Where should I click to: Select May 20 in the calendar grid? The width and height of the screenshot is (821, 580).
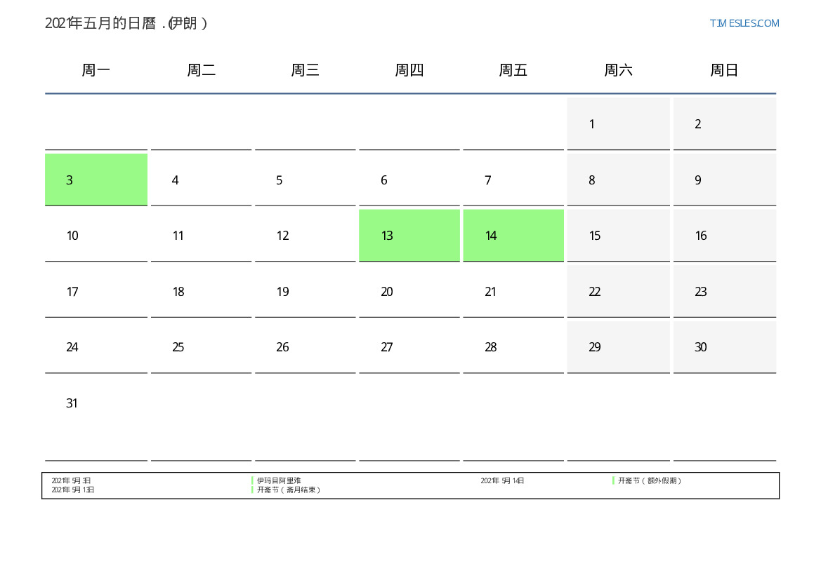pyautogui.click(x=409, y=291)
